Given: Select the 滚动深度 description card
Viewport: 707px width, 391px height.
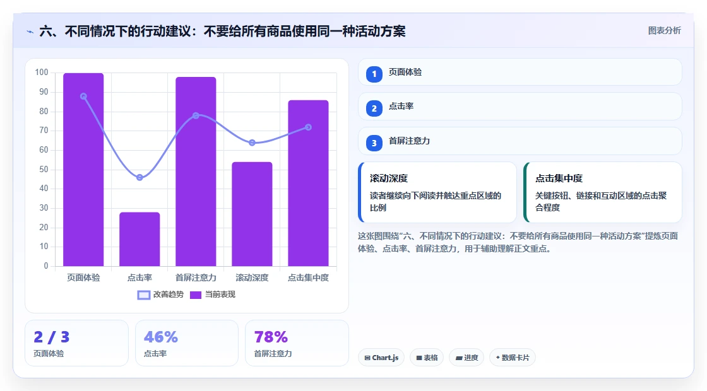Looking at the screenshot, I should tap(437, 192).
